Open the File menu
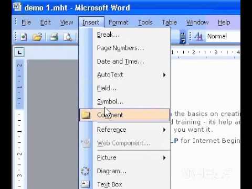 [26, 23]
